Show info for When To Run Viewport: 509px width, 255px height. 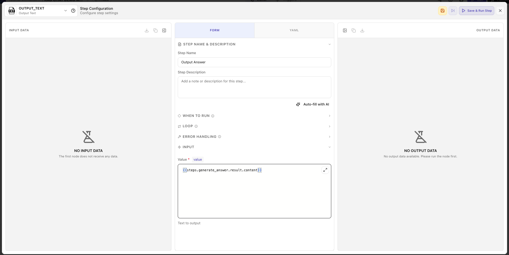213,116
